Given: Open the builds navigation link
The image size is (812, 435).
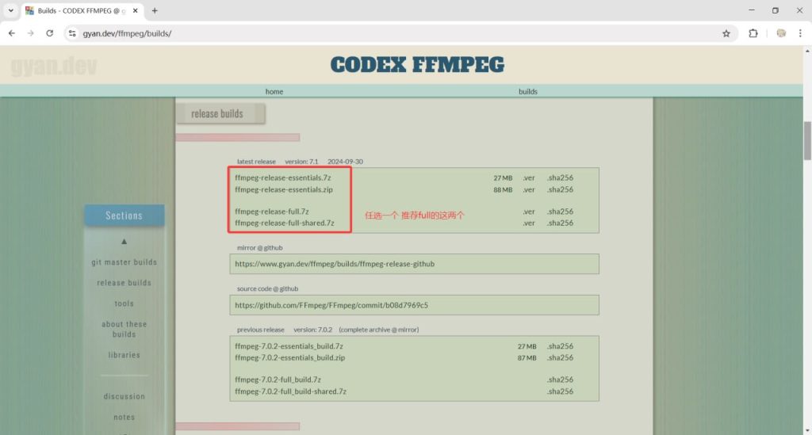Looking at the screenshot, I should pyautogui.click(x=527, y=92).
